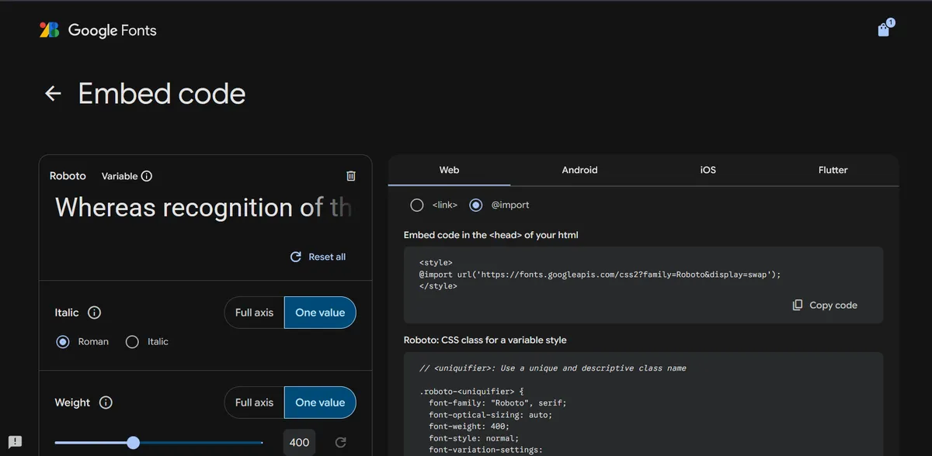Click the 'CSS class for a variable style' heading
Screen dimensions: 932x456
(485, 340)
